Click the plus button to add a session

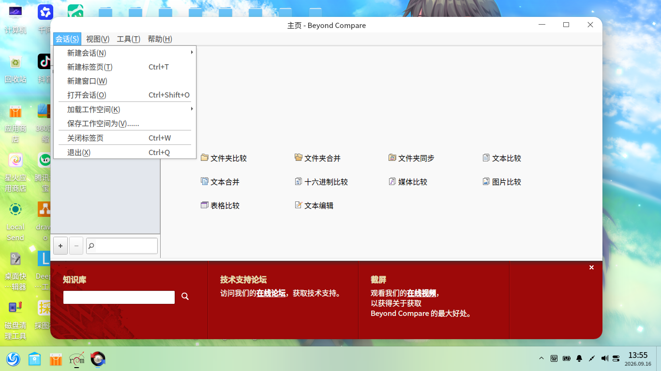tap(60, 246)
